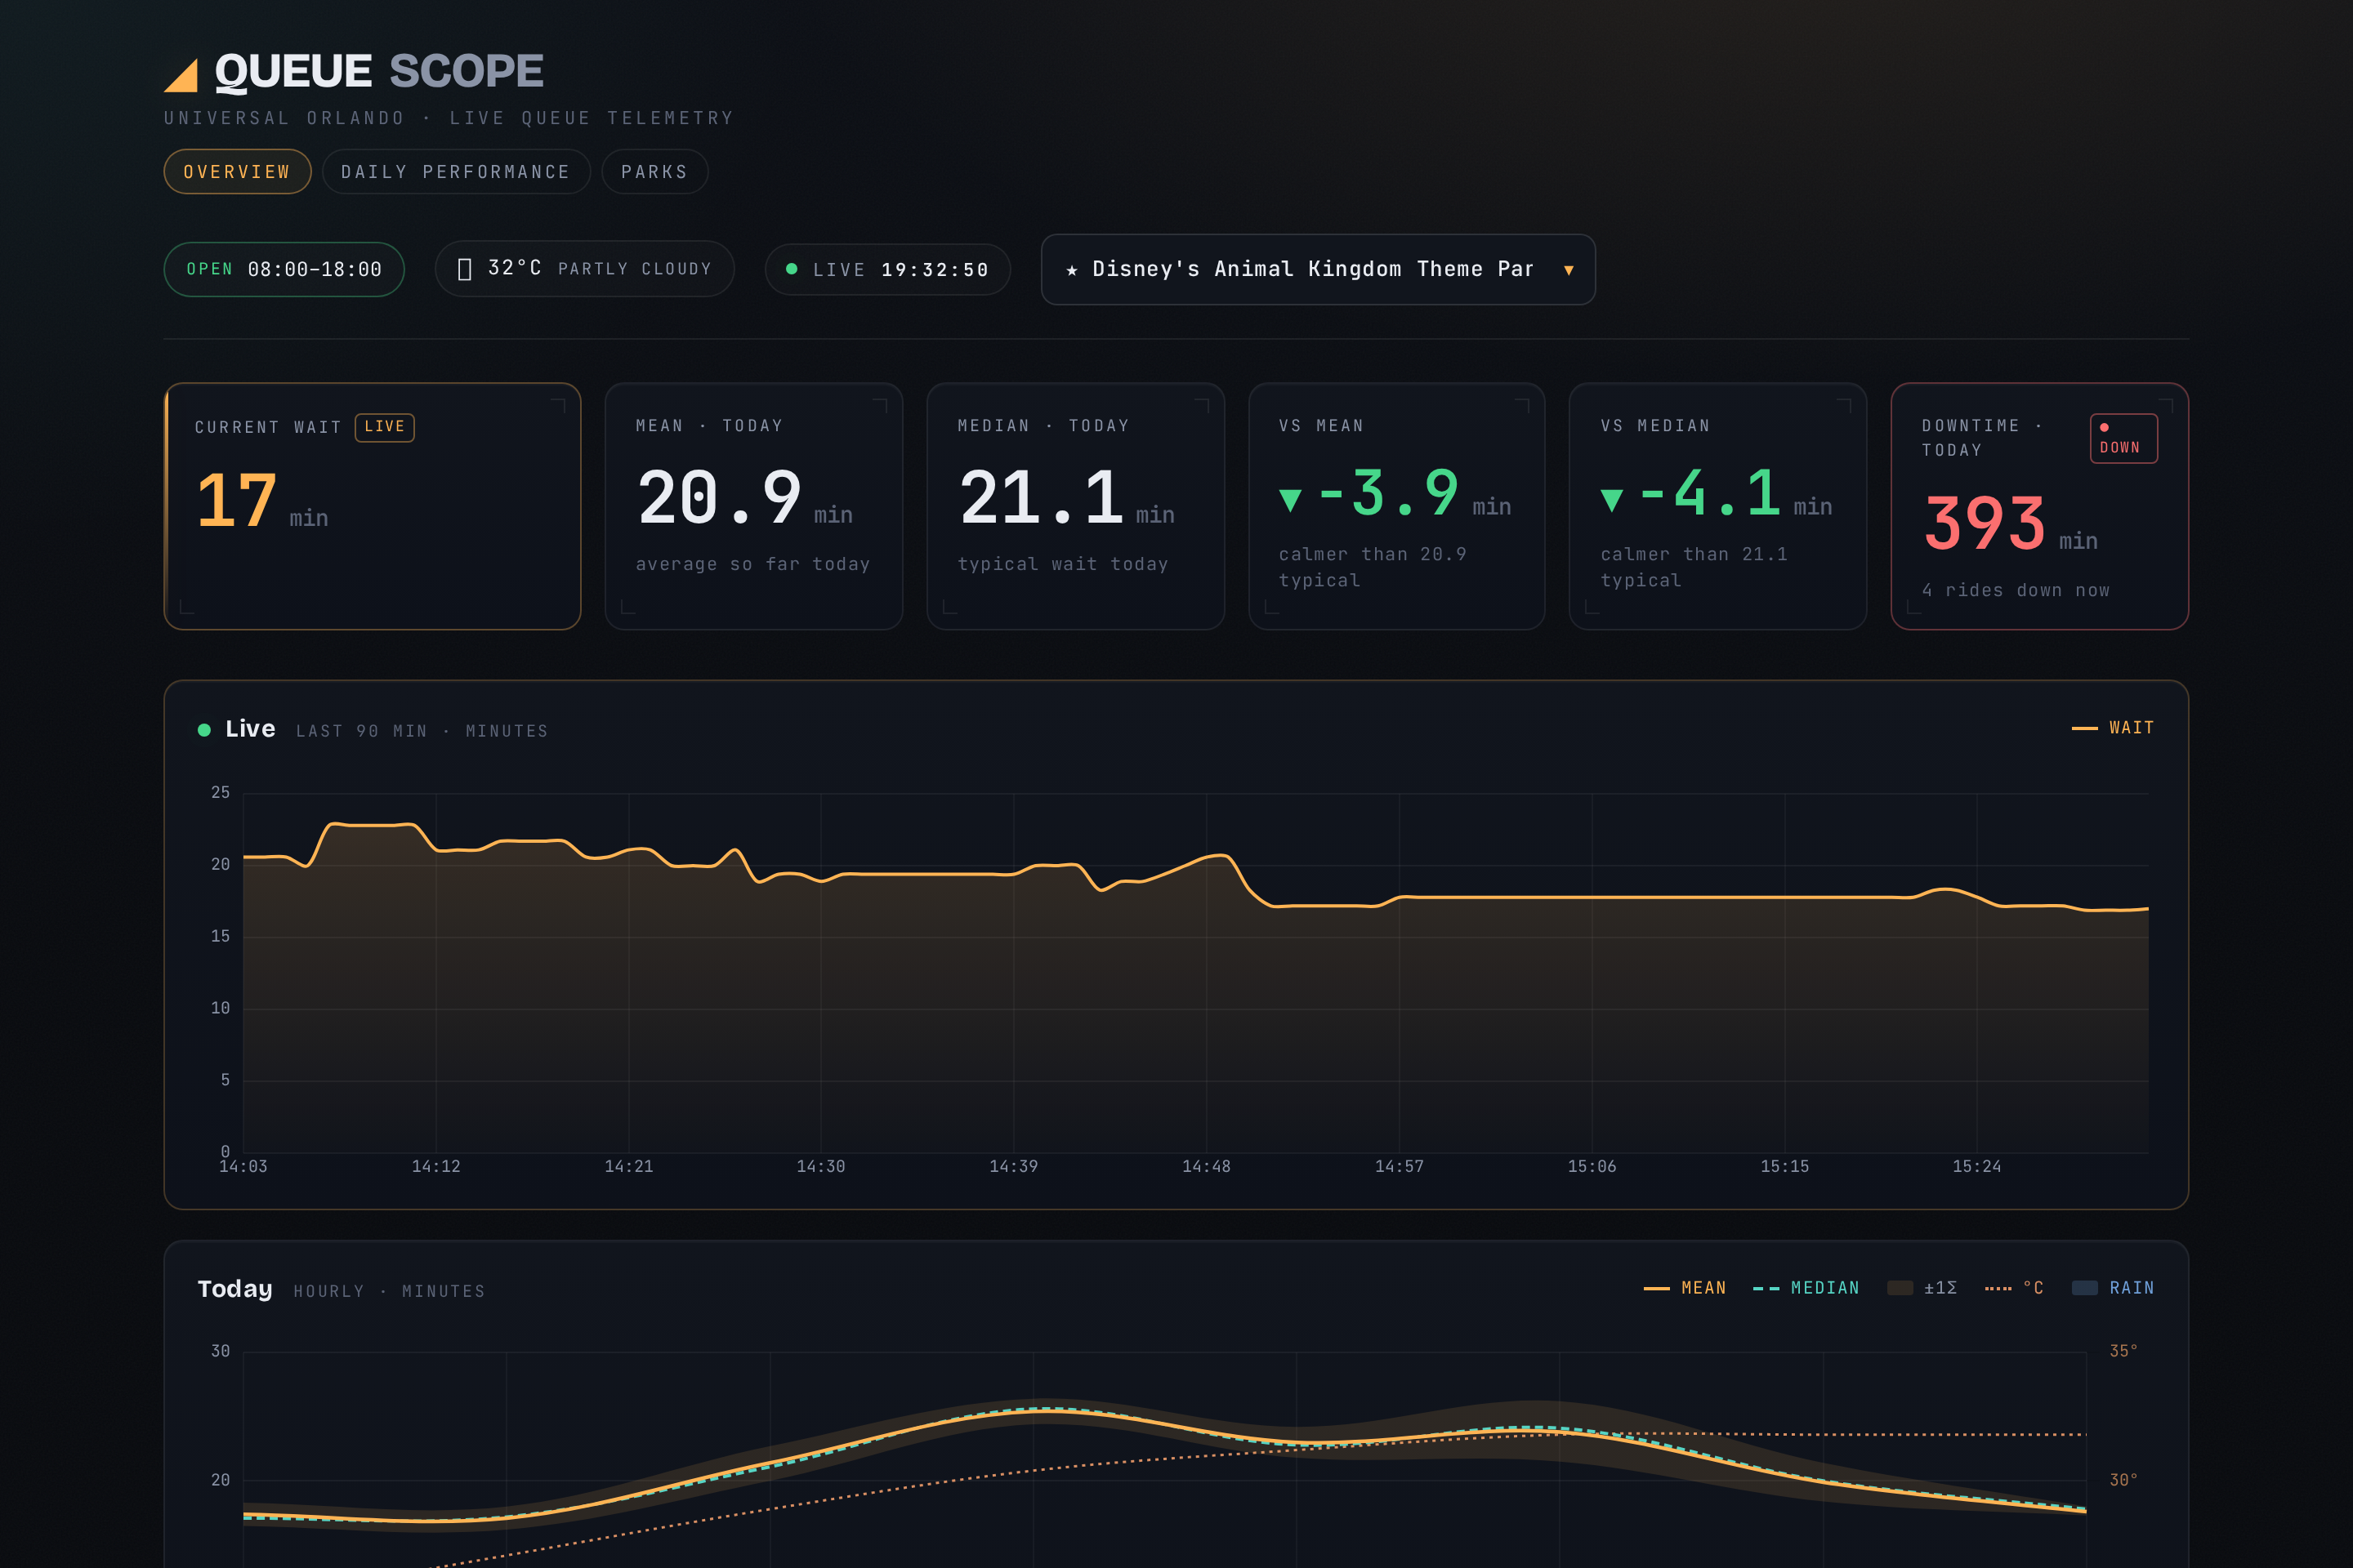This screenshot has height=1568, width=2353.
Task: Toggle the MEDIAN series in Today legend
Action: (x=1806, y=1288)
